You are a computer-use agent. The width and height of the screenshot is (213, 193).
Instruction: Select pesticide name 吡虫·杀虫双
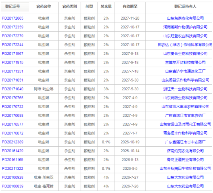point(44,177)
